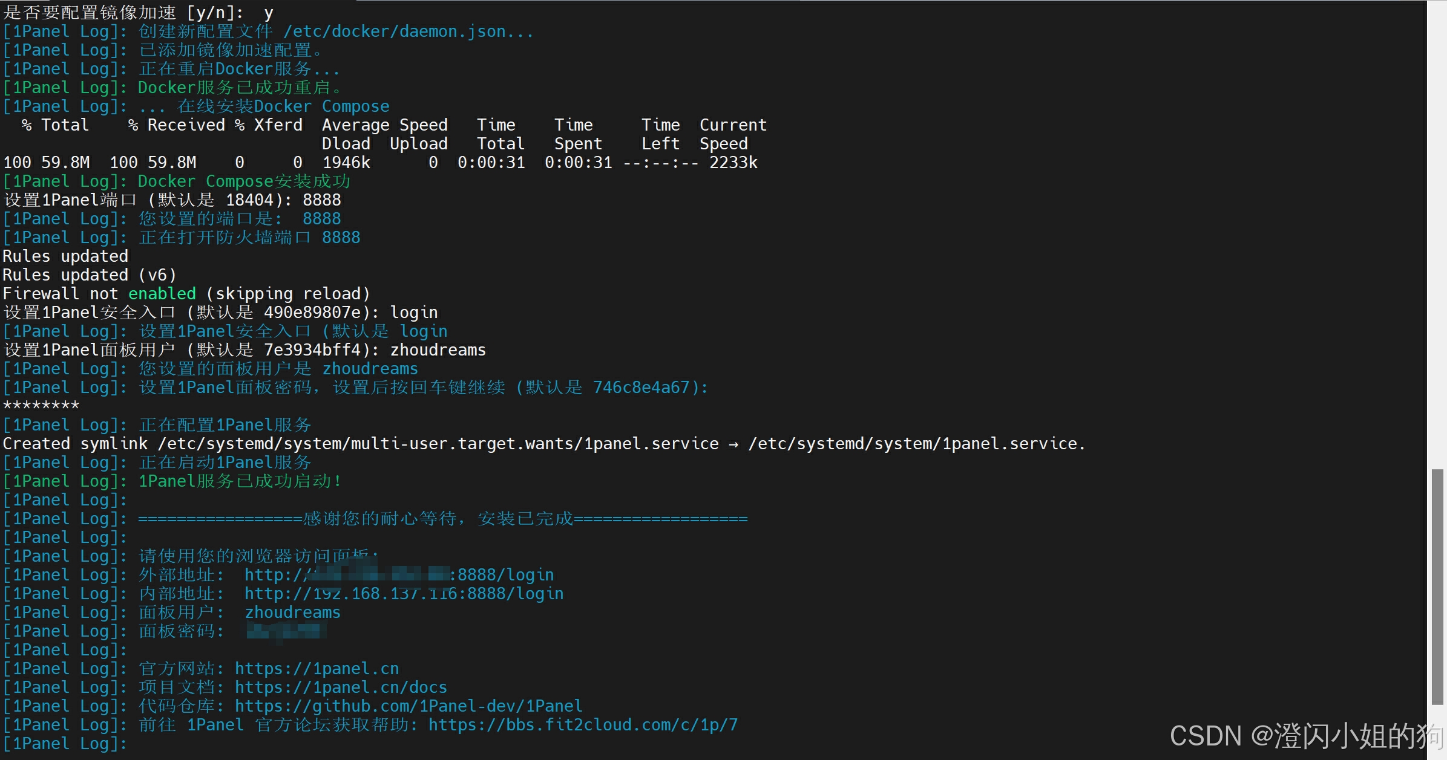Viewport: 1447px width, 760px height.
Task: Open the blurred external address login link
Action: click(x=399, y=575)
